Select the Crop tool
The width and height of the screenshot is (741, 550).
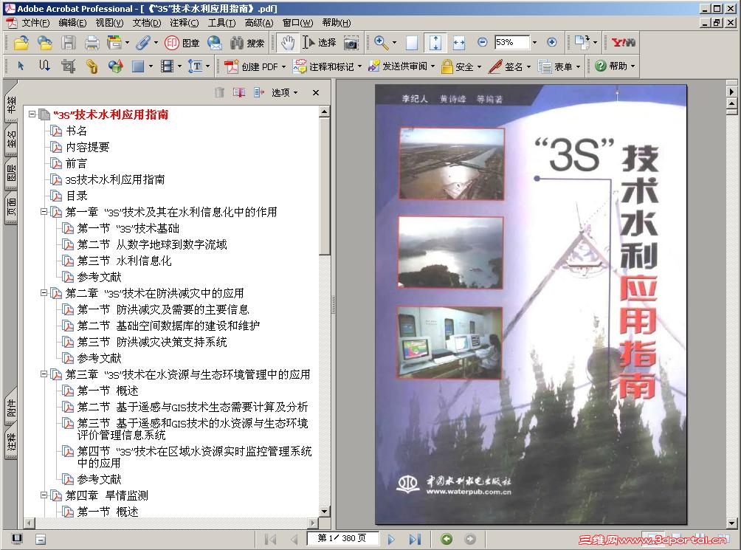click(x=68, y=66)
